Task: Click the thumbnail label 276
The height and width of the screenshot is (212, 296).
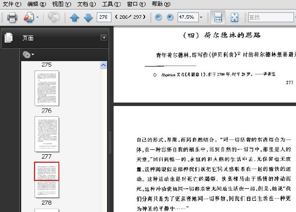Action: [x=46, y=111]
